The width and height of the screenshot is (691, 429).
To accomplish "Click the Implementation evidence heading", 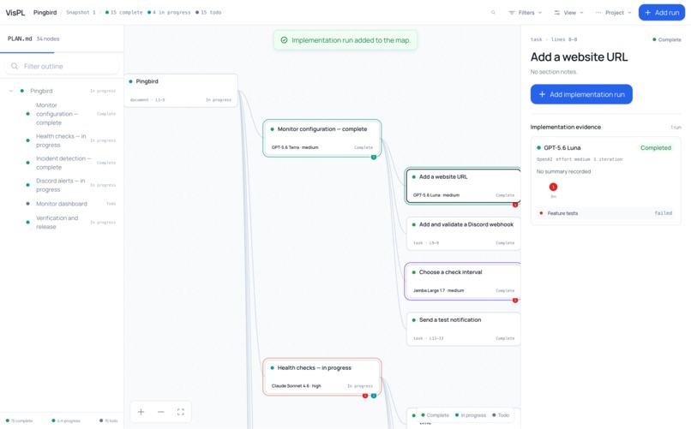I will tap(566, 127).
